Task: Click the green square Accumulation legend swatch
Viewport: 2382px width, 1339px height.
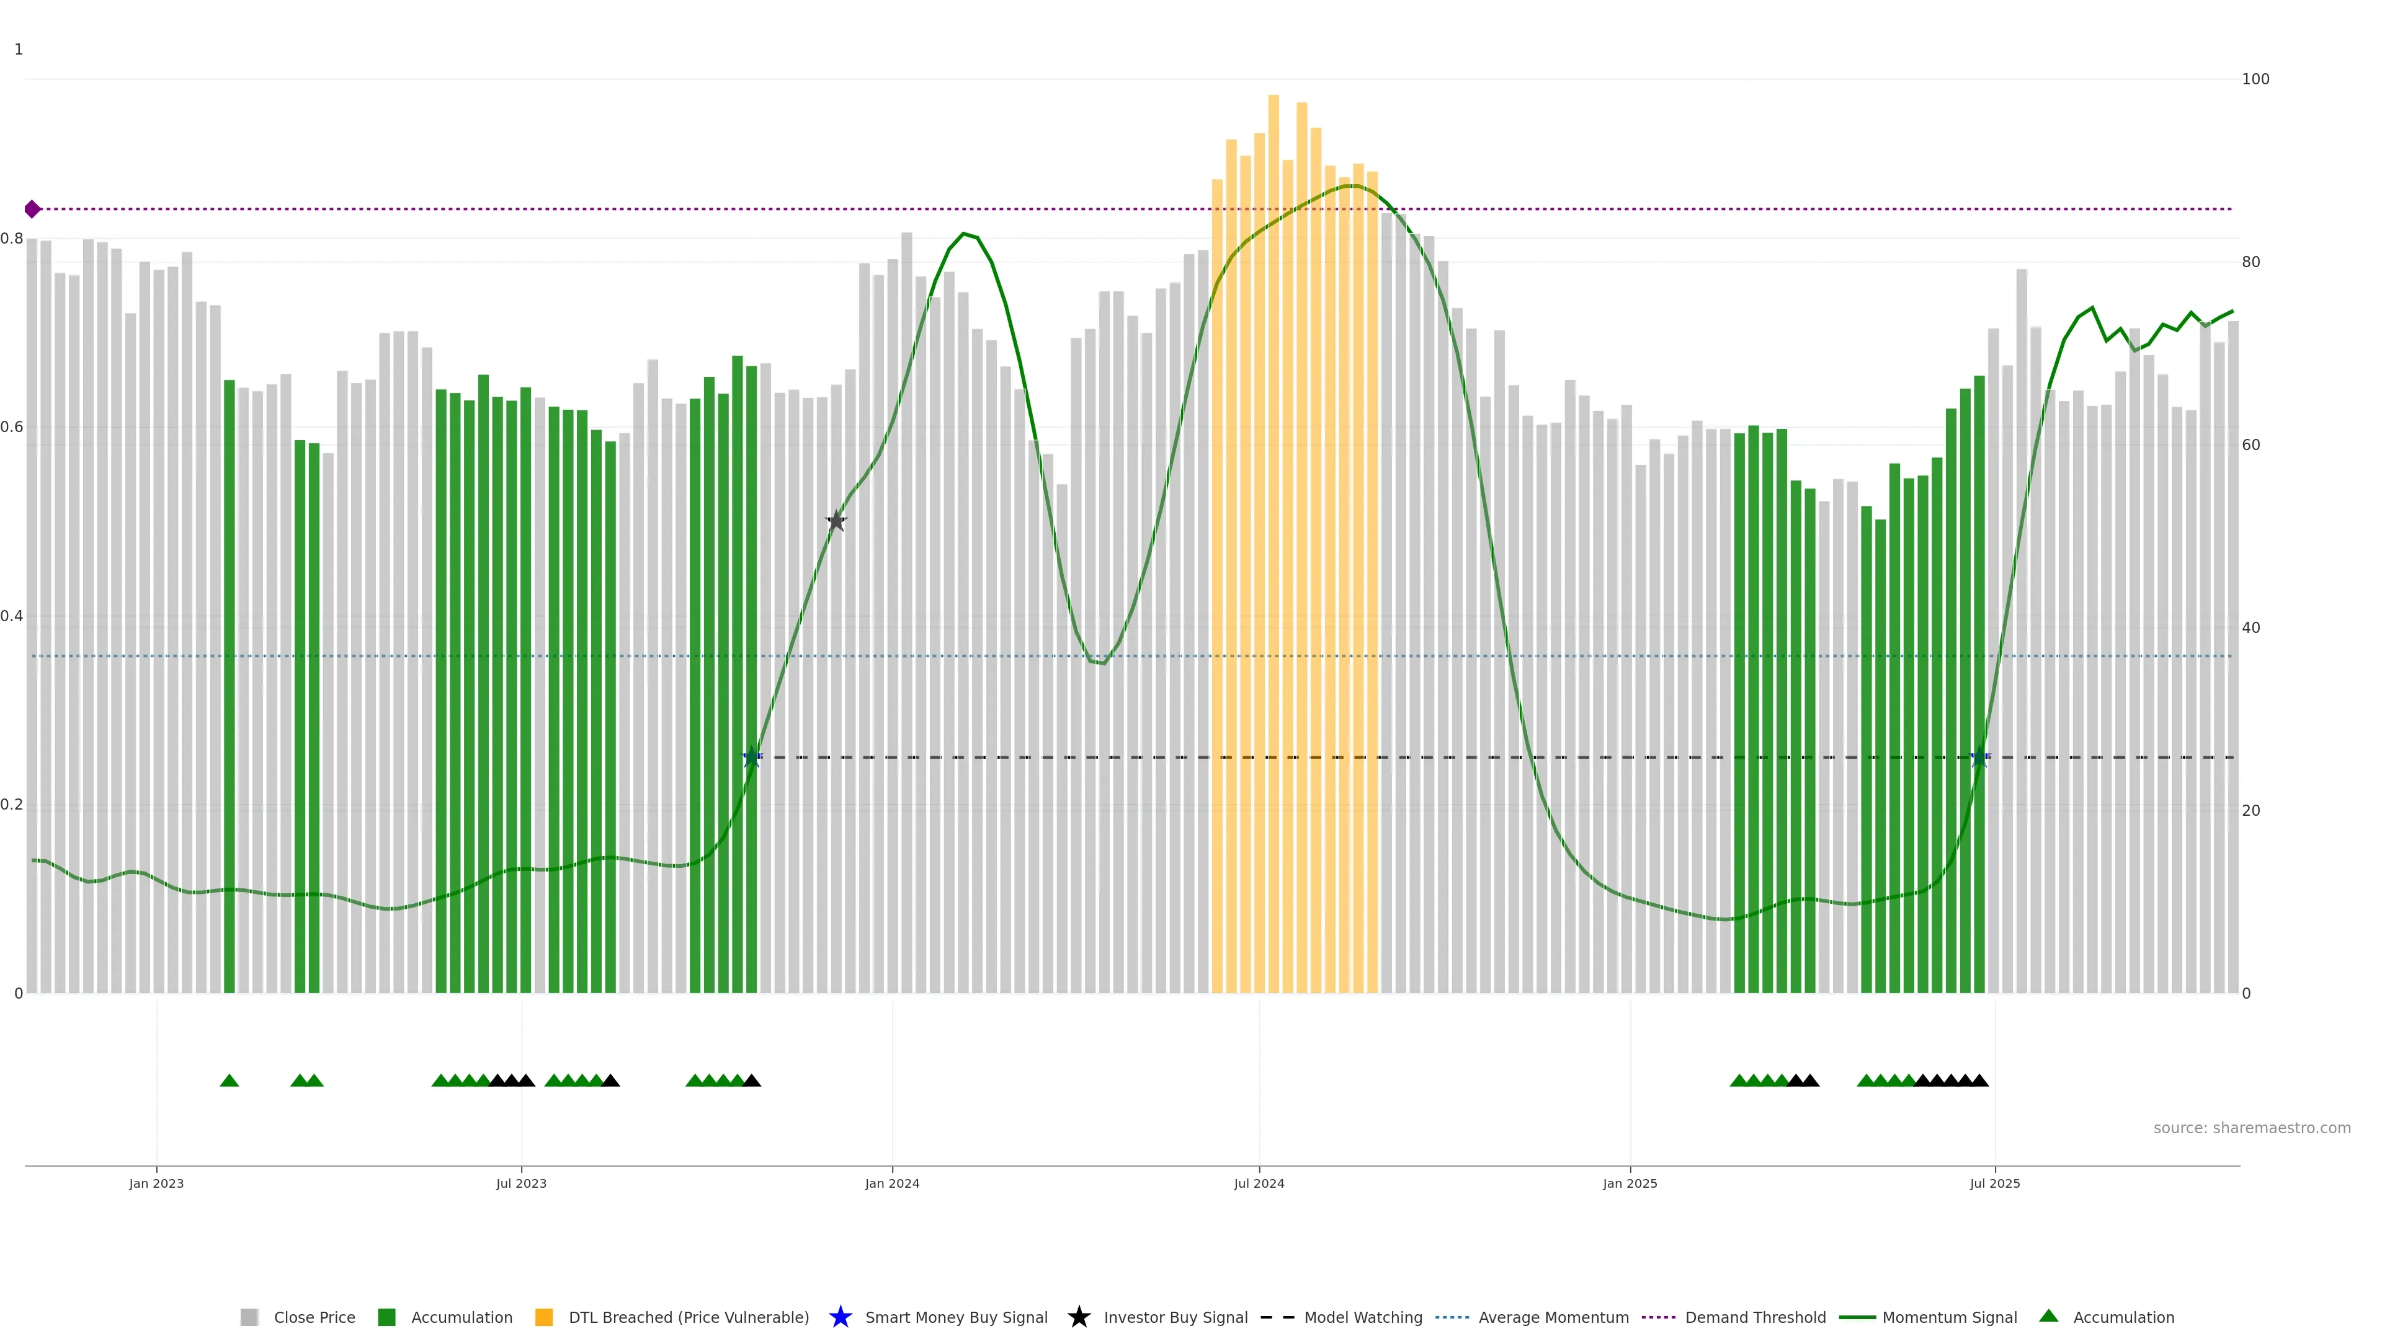Action: click(x=386, y=1317)
